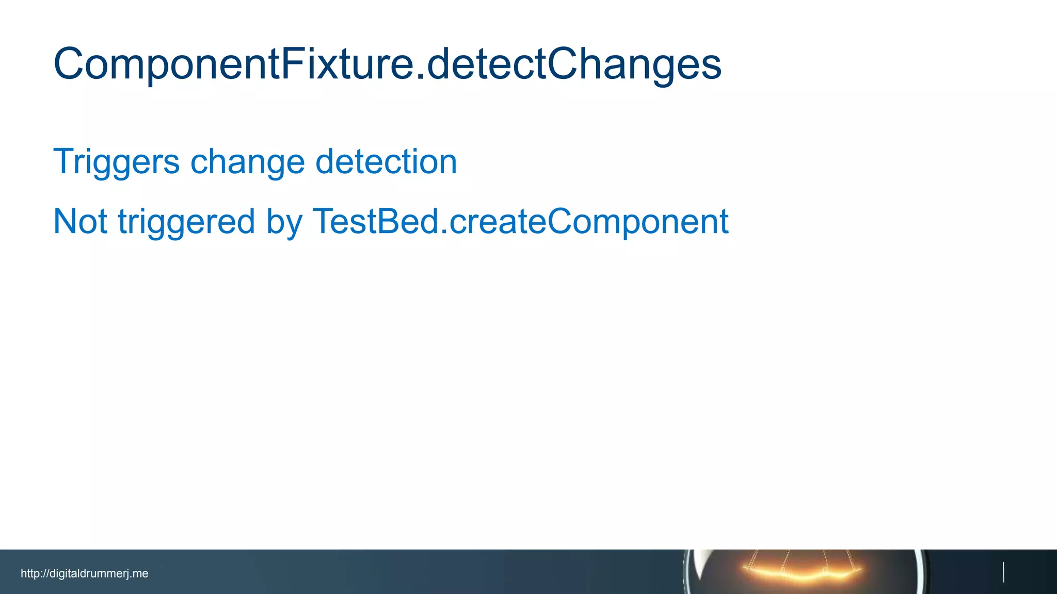This screenshot has width=1057, height=594.
Task: Click the word "Not" in the second bullet
Action: click(x=81, y=221)
